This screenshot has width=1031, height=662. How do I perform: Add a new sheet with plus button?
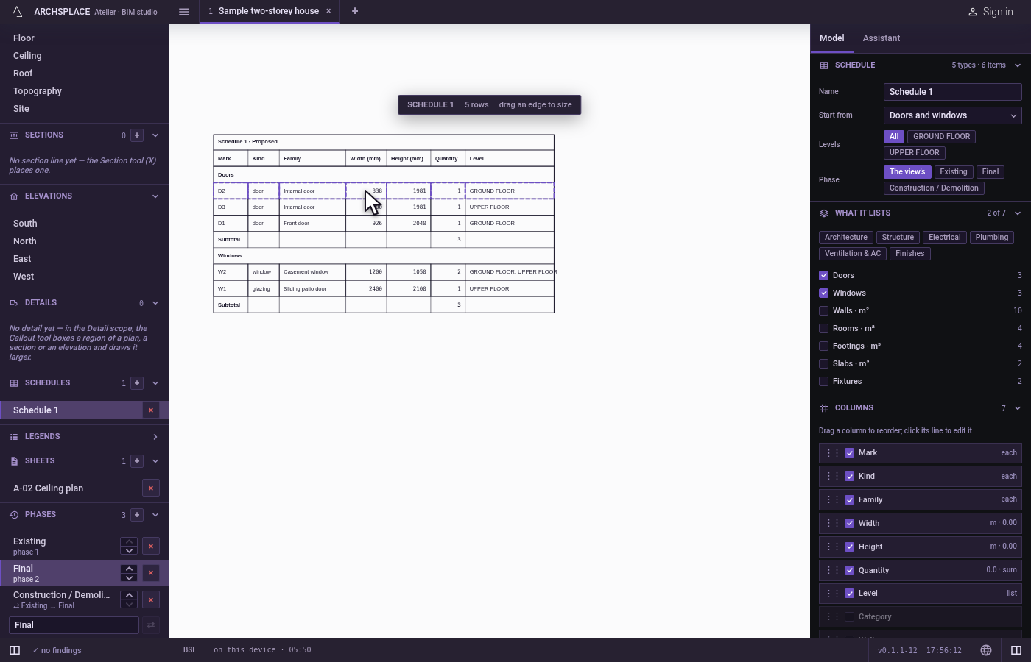click(137, 461)
